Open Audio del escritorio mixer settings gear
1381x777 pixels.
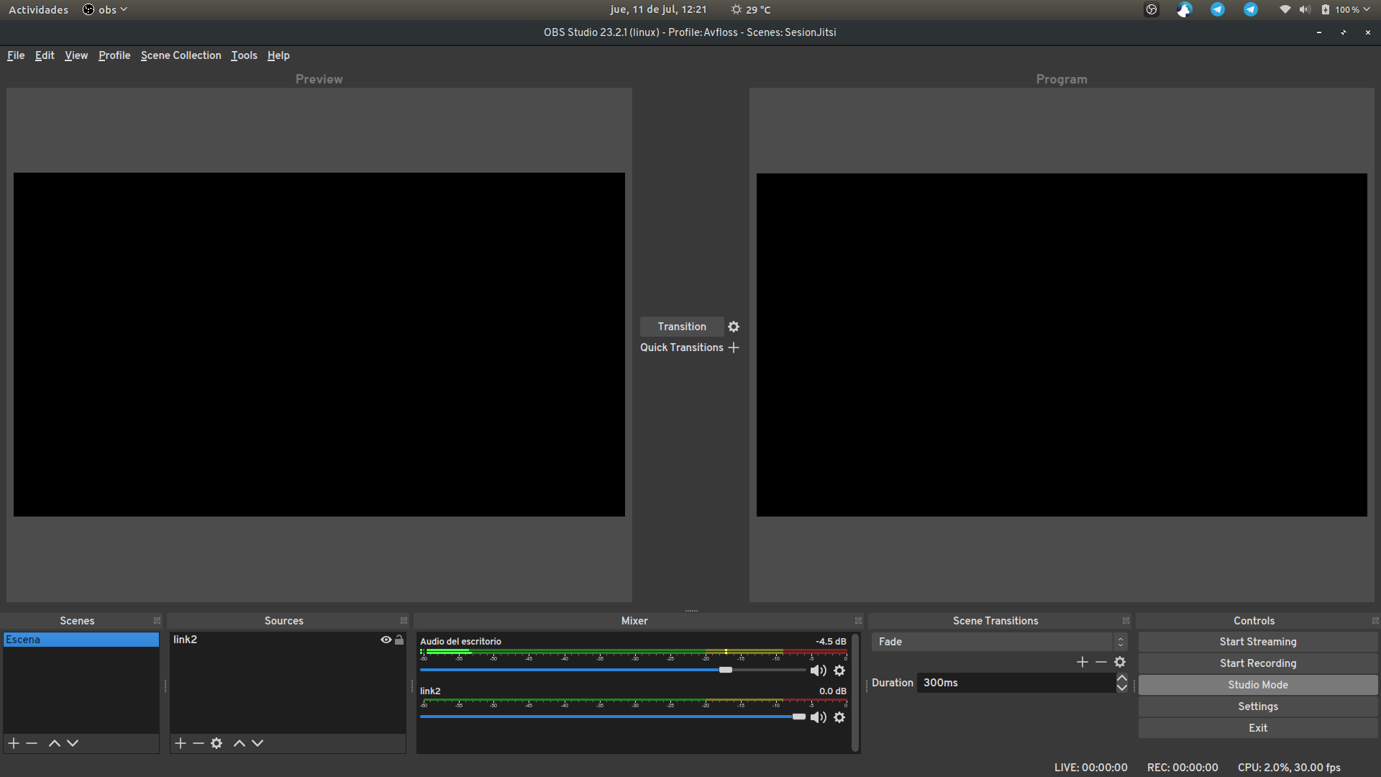(x=839, y=671)
